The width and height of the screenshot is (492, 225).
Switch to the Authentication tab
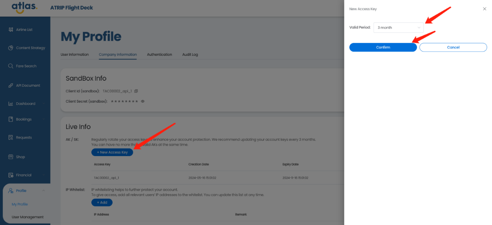pos(159,55)
